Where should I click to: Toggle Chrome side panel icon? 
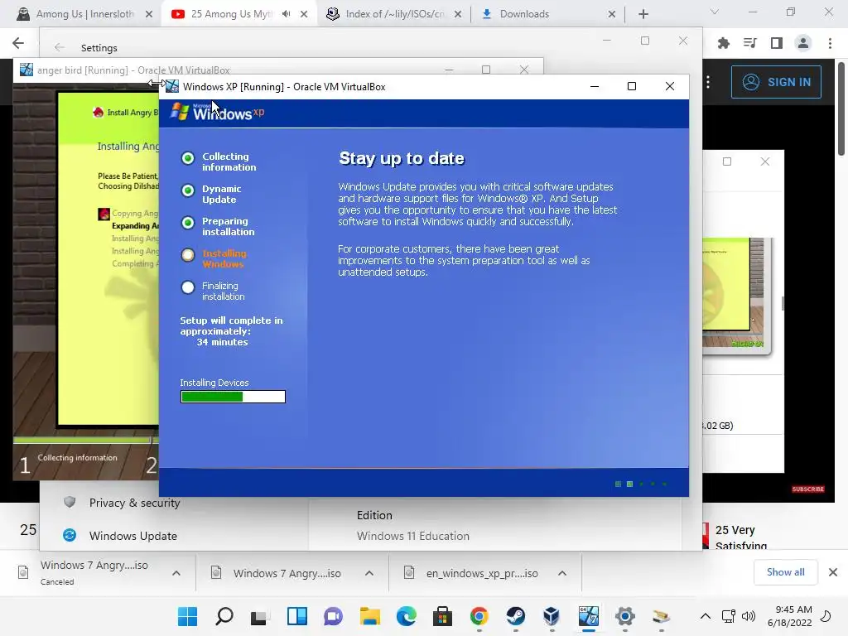(777, 43)
